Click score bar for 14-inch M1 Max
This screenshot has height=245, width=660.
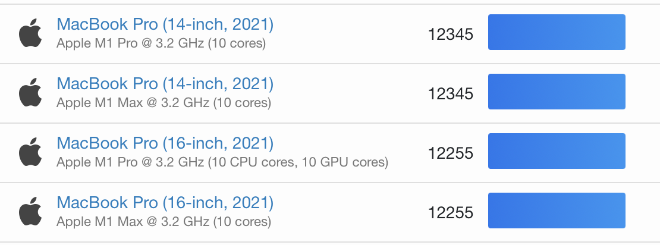click(x=557, y=92)
